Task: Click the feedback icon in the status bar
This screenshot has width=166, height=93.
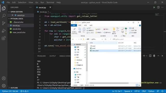Action: coord(158,91)
